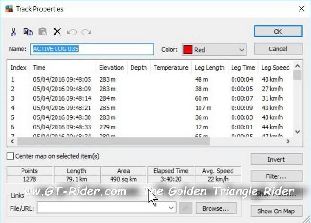Click the Cancel button
Image resolution: width=311 pixels, height=223 pixels.
278,49
